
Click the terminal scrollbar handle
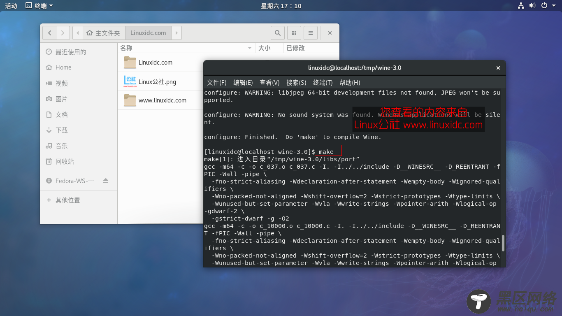[x=503, y=243]
